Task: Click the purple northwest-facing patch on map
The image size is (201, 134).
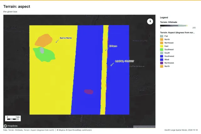Action: (89, 92)
